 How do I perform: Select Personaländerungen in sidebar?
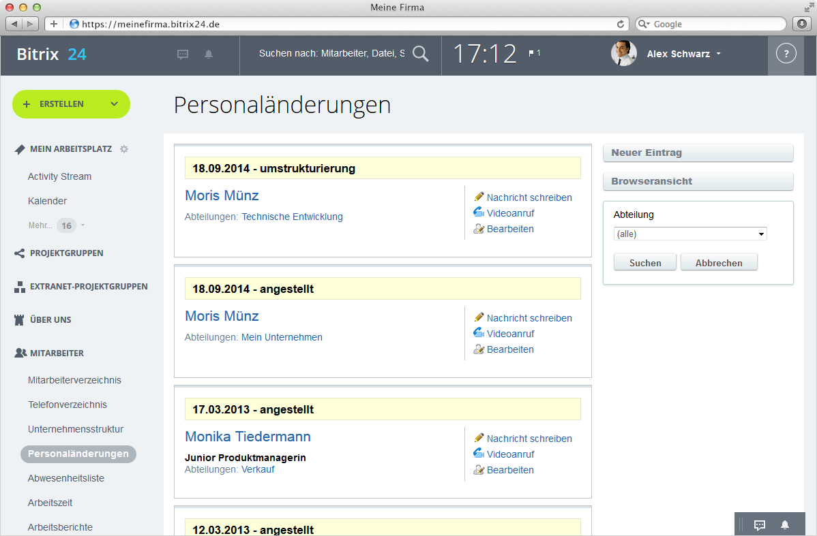point(78,454)
